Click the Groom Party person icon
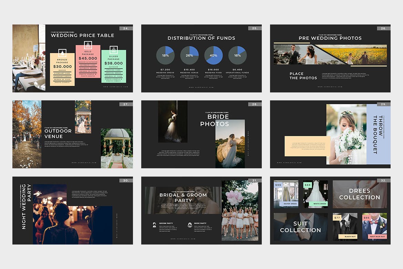This screenshot has width=403, height=269. [154, 225]
